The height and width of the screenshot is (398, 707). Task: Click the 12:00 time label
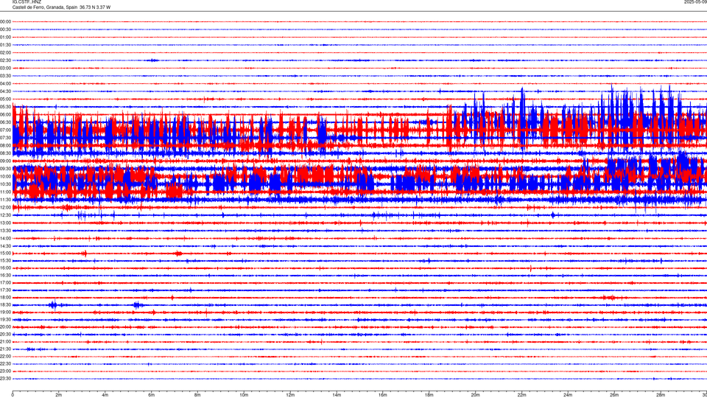(x=5, y=208)
